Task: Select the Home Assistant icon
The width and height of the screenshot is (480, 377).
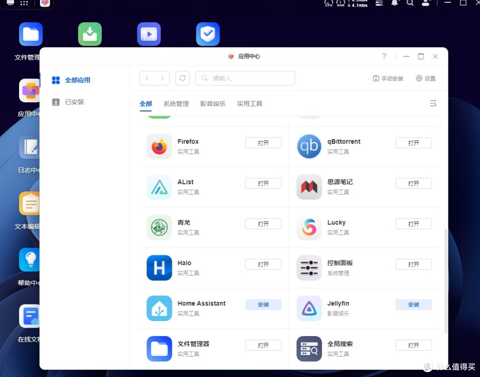Action: click(x=159, y=308)
